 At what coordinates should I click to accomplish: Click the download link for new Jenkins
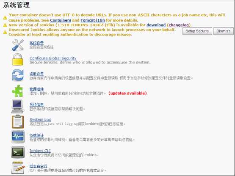point(156,25)
